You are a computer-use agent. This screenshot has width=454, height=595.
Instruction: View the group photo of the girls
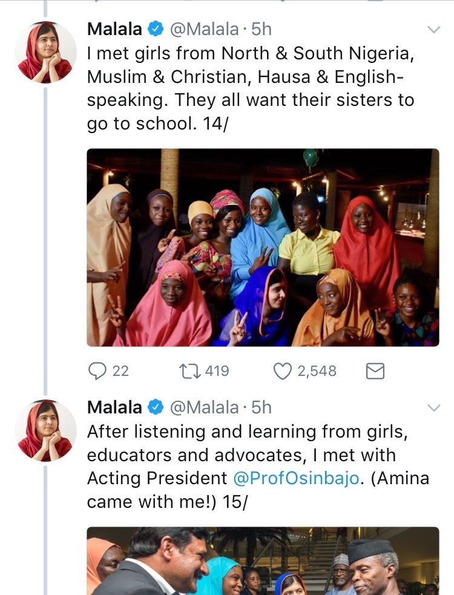(263, 247)
